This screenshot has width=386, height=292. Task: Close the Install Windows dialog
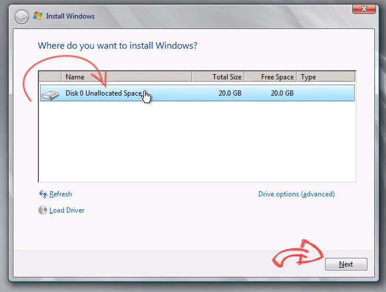[x=364, y=9]
